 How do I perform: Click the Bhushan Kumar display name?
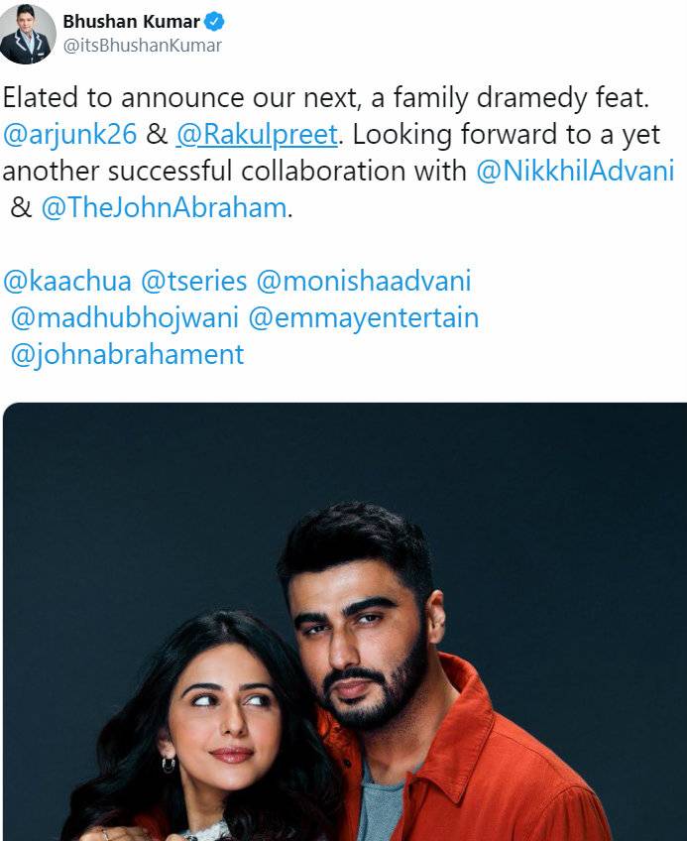click(x=131, y=22)
